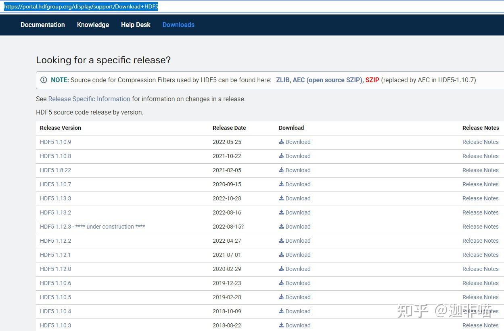
Task: View Release Notes for HDF5 1.12.2
Action: (x=480, y=241)
